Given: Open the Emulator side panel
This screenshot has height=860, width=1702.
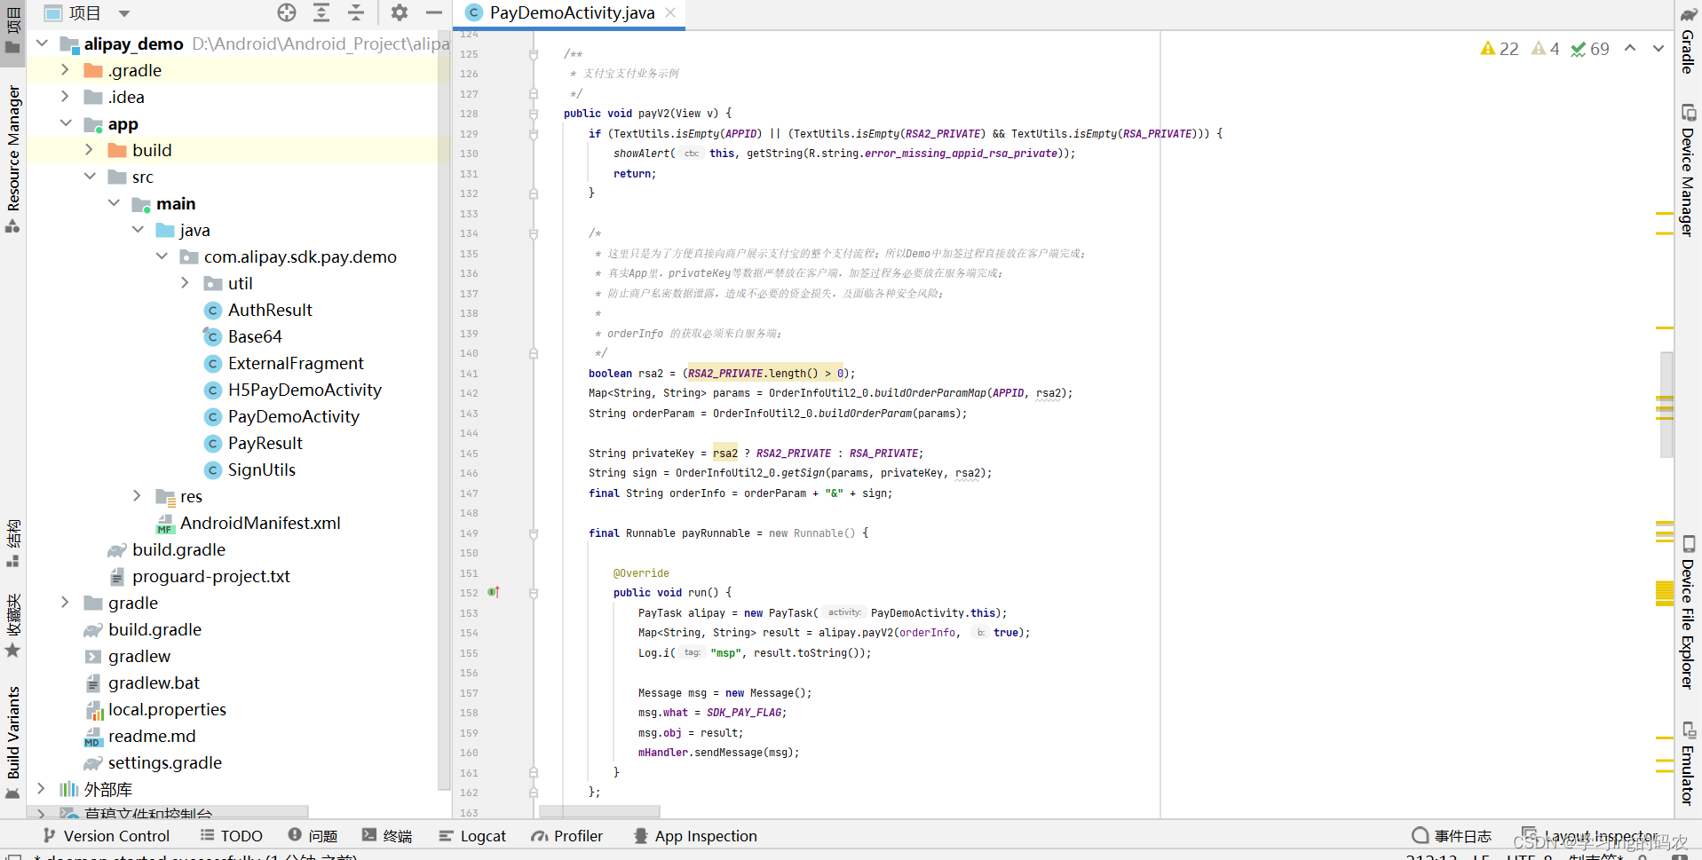Looking at the screenshot, I should pyautogui.click(x=1688, y=764).
